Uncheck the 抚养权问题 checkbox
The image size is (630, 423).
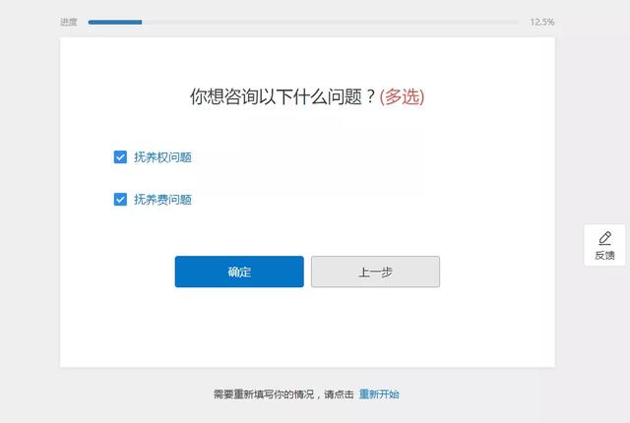click(120, 157)
